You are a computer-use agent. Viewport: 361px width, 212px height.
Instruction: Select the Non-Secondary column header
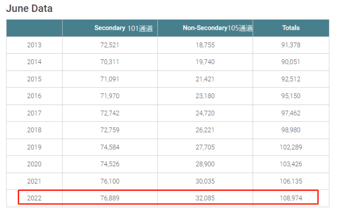(205, 28)
